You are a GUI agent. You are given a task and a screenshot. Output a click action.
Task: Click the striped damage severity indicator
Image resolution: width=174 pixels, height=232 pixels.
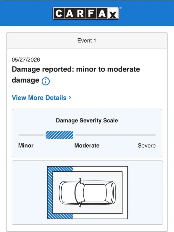pyautogui.click(x=59, y=135)
